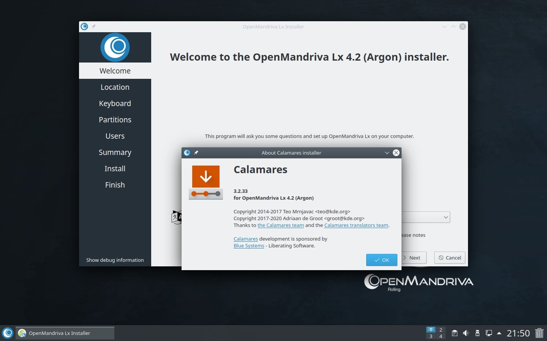Click the Cancel button in installer
Image resolution: width=547 pixels, height=341 pixels.
[x=450, y=258]
